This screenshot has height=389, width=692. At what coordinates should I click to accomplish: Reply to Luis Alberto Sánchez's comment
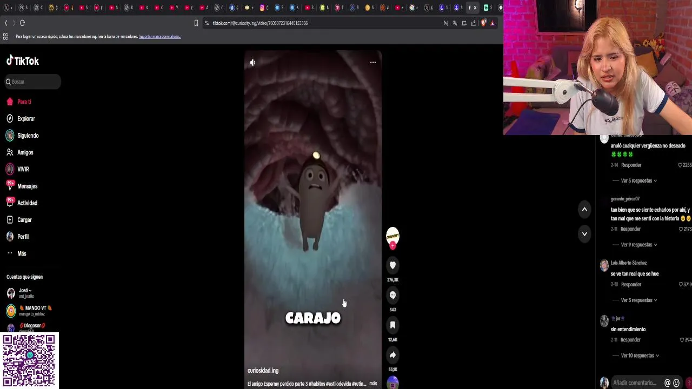(x=631, y=285)
